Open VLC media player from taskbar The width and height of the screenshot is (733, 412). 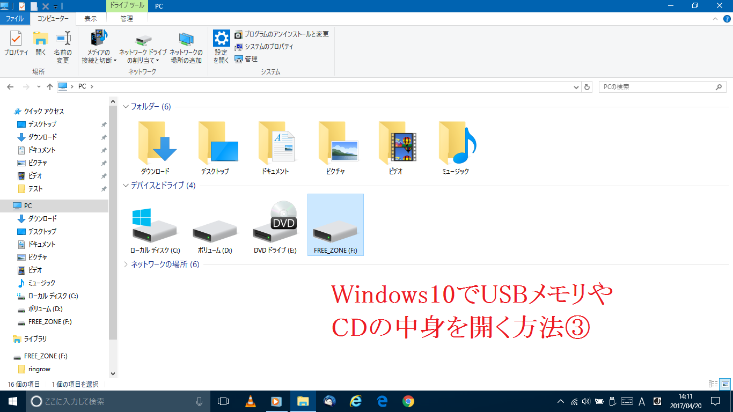250,401
